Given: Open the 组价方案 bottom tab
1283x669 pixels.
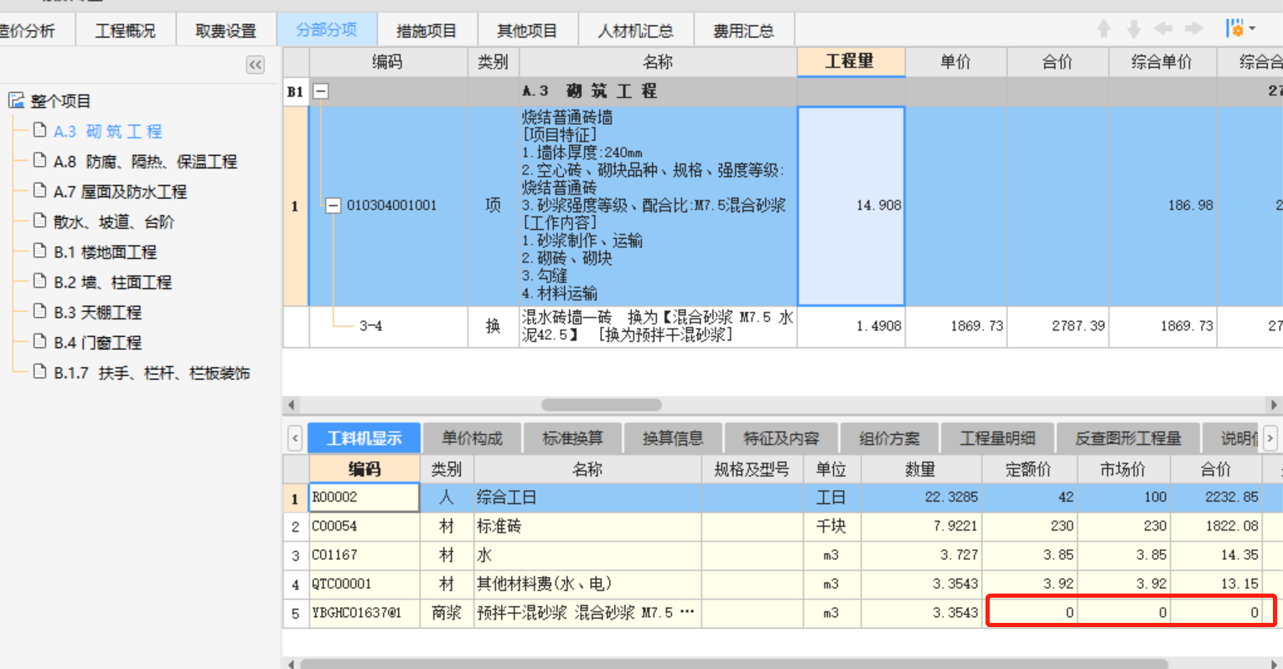Looking at the screenshot, I should (889, 438).
